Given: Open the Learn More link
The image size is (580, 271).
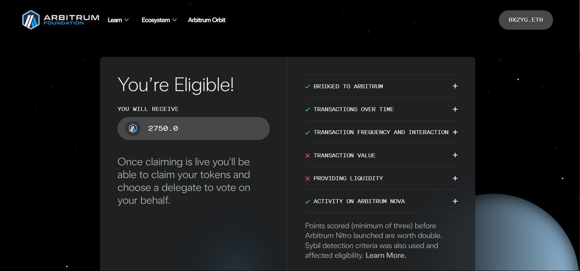Looking at the screenshot, I should [386, 256].
